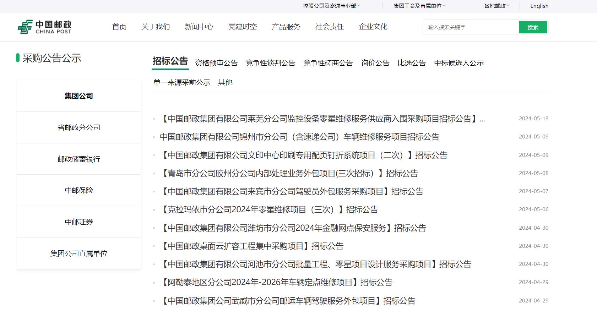Open 青岛市分公司胶州分公司 outsourcing notice
Image resolution: width=597 pixels, height=311 pixels.
289,173
